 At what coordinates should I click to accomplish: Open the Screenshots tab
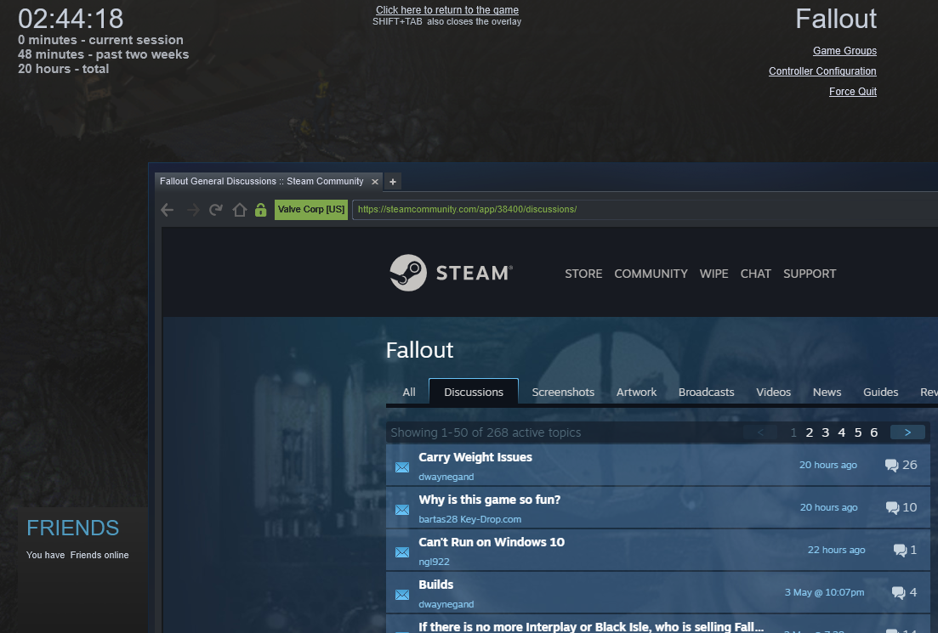(x=563, y=392)
